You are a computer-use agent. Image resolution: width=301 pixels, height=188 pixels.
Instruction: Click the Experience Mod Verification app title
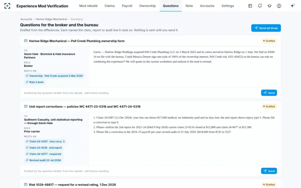coord(42,6)
